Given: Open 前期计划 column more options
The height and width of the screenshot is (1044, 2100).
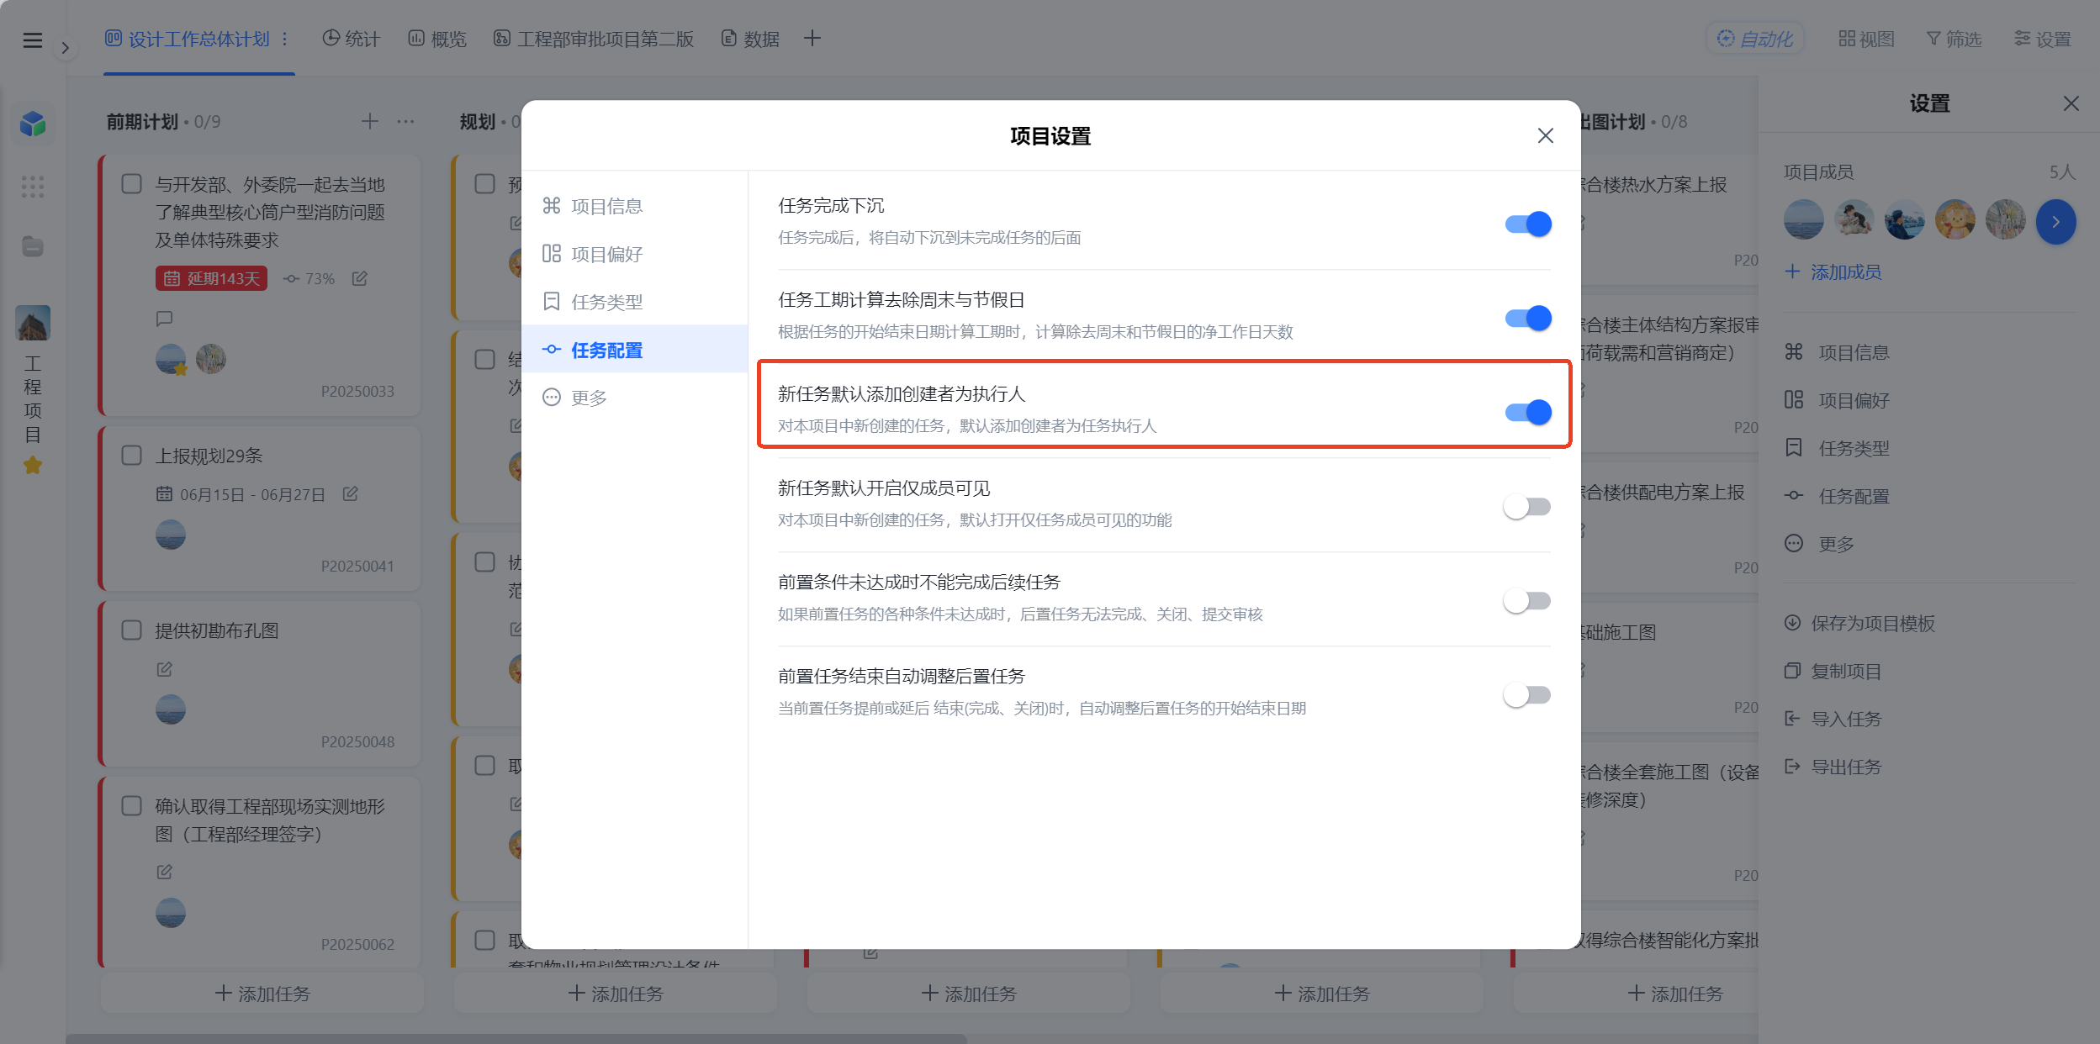Looking at the screenshot, I should coord(405,122).
